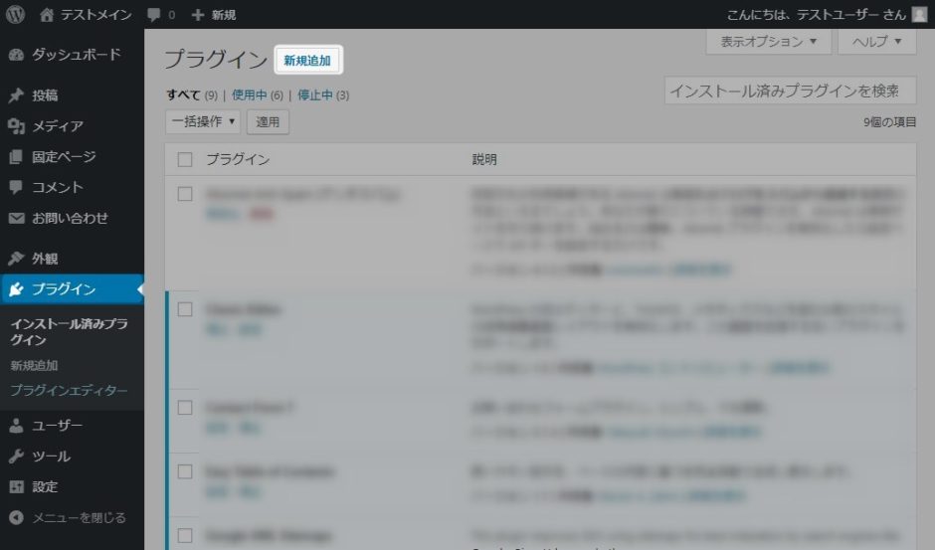This screenshot has height=550, width=935.
Task: Select the Classic Editor row checkbox
Action: click(184, 309)
